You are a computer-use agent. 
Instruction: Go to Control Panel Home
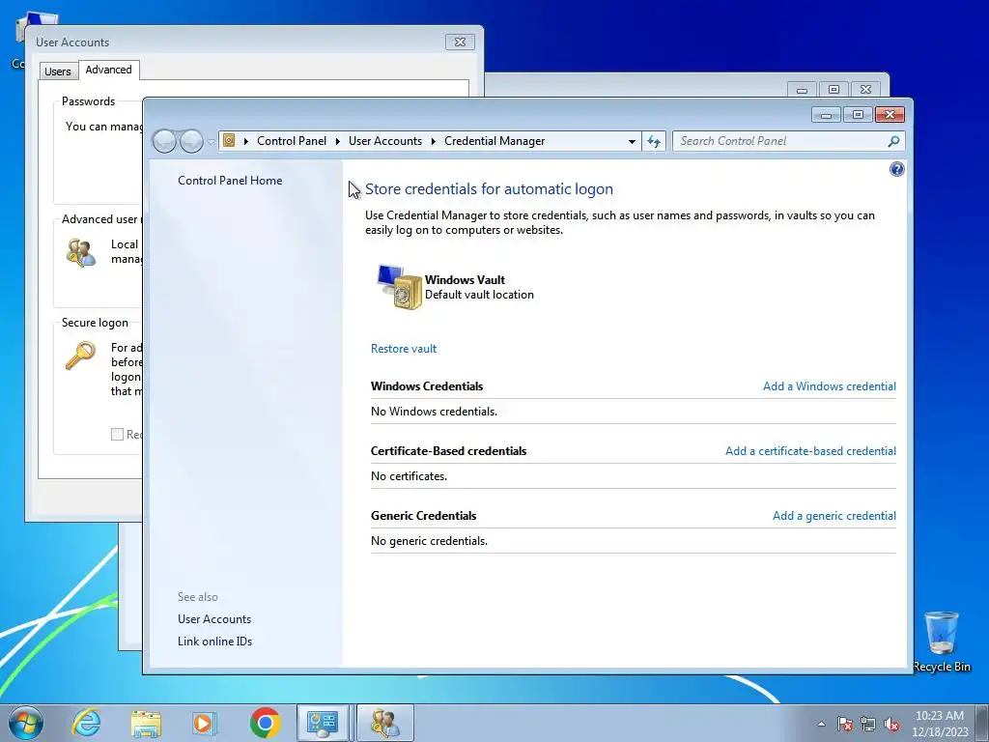(230, 181)
